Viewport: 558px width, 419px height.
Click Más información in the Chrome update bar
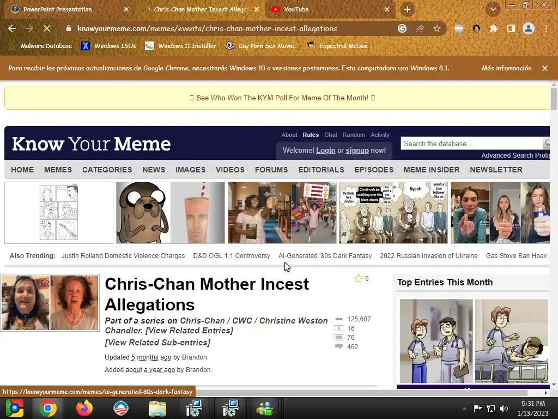point(506,68)
